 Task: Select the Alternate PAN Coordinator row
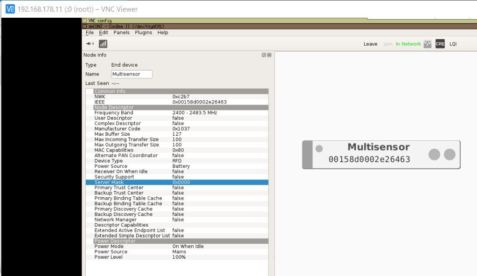177,156
